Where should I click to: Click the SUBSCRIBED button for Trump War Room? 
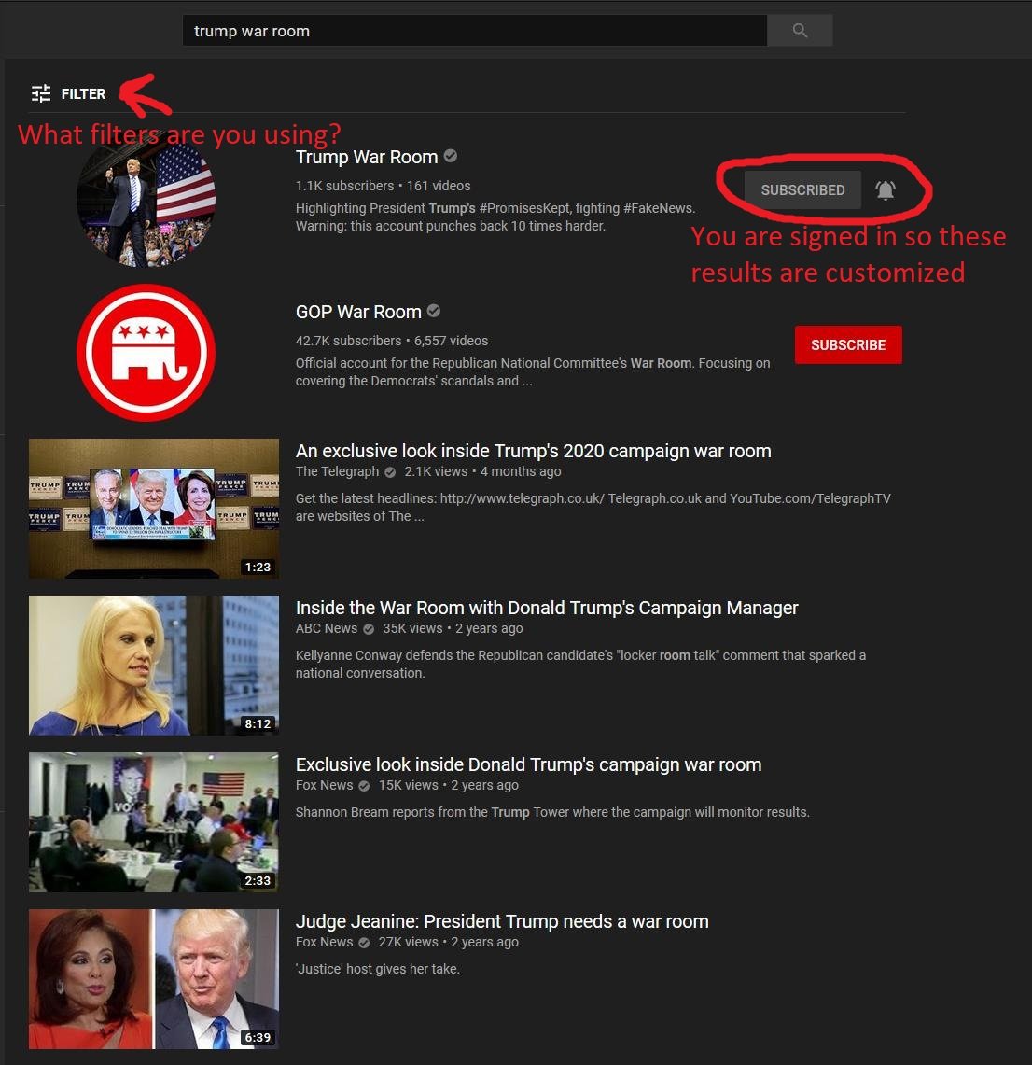tap(802, 190)
